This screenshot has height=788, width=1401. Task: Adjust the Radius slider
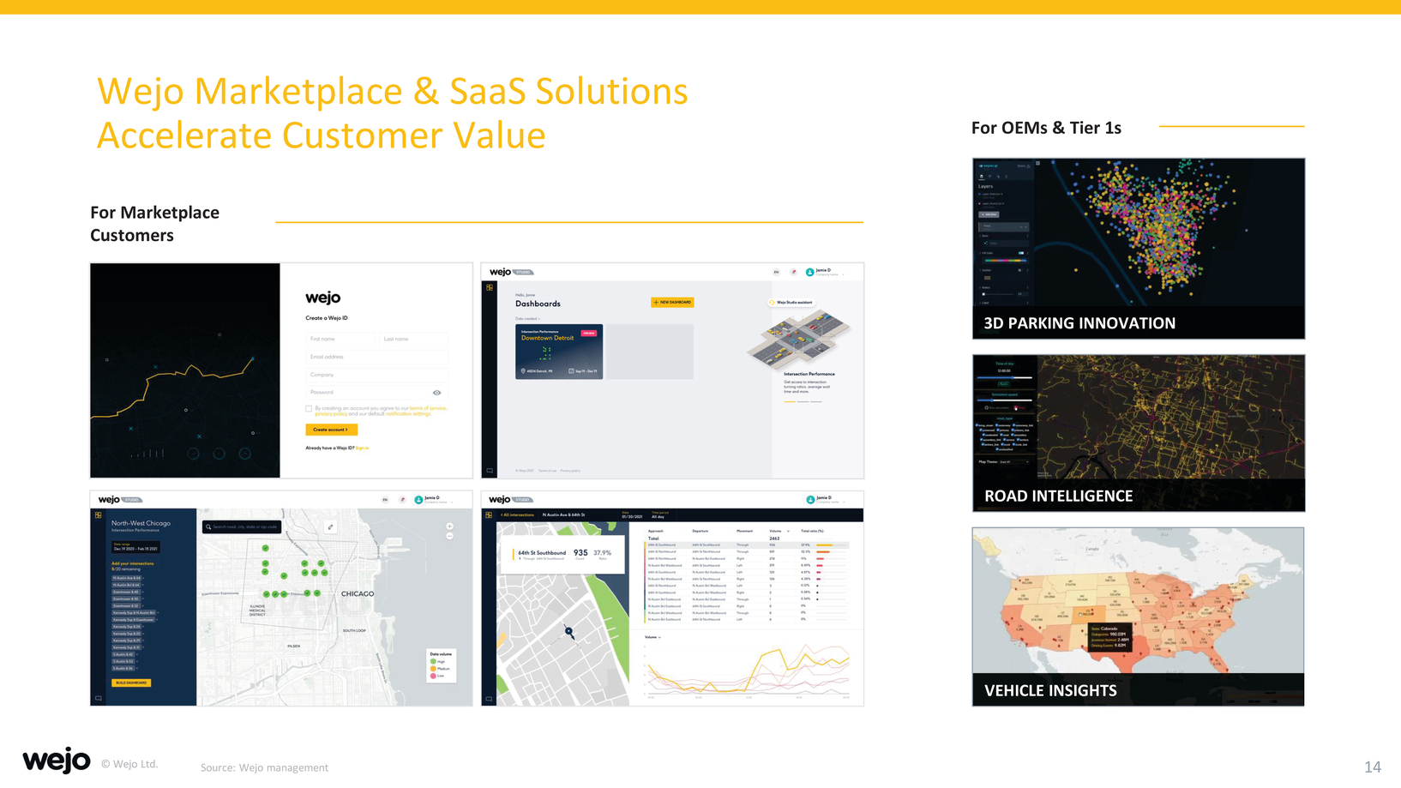pos(999,294)
